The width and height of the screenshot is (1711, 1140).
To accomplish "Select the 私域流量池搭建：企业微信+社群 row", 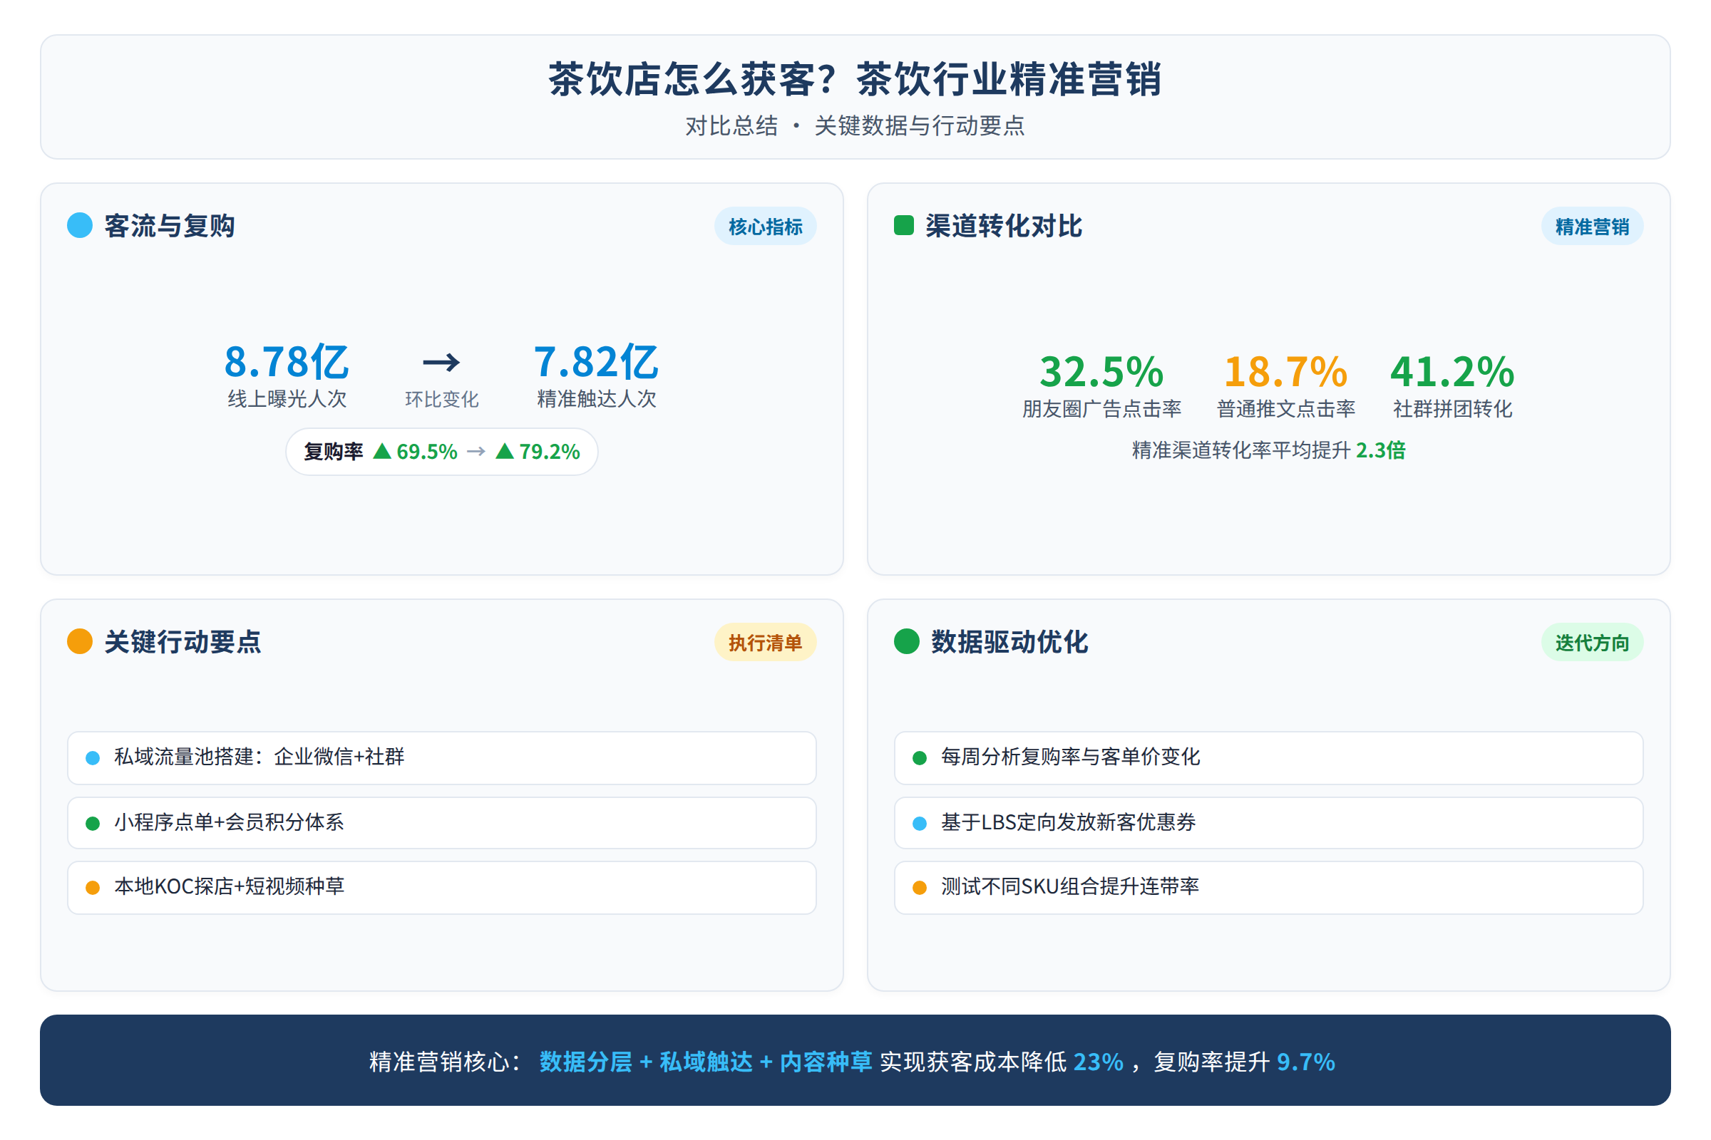I will pos(441,758).
